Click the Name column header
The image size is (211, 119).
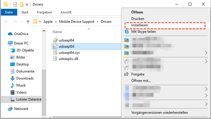click(x=57, y=32)
